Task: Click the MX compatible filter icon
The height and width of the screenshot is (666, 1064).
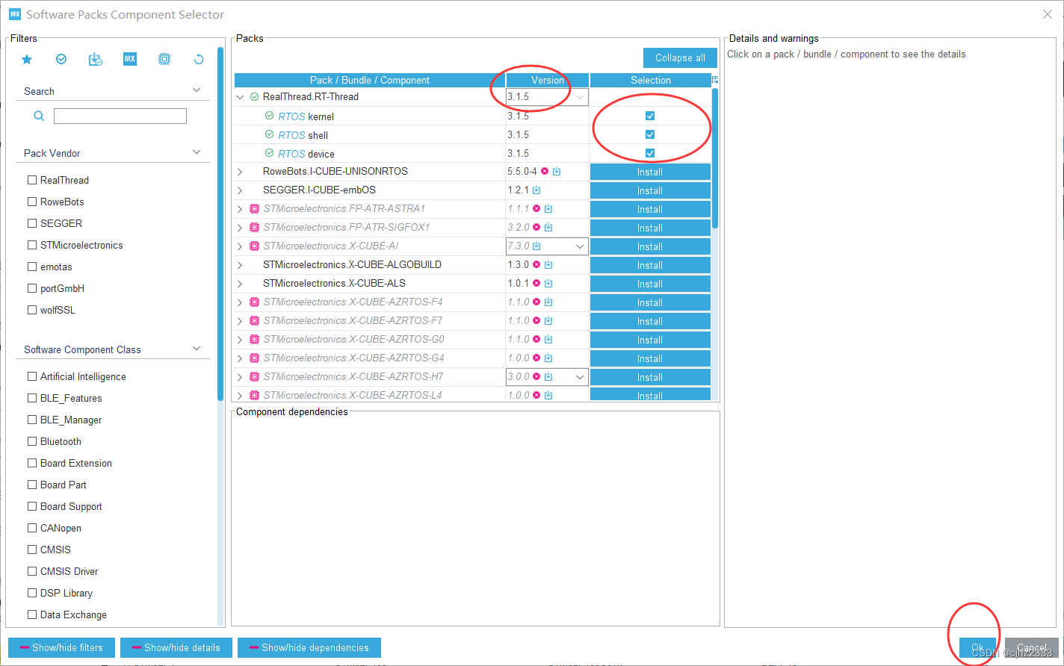Action: click(x=130, y=59)
